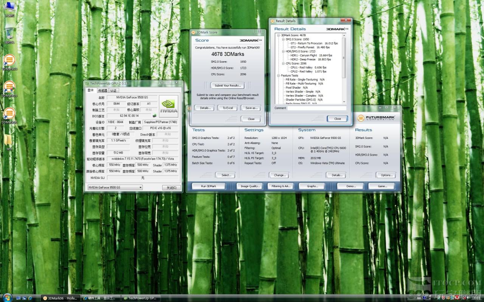Viewport: 484px width, 302px height.
Task: Select Pixel Shader result row
Action: click(297, 88)
